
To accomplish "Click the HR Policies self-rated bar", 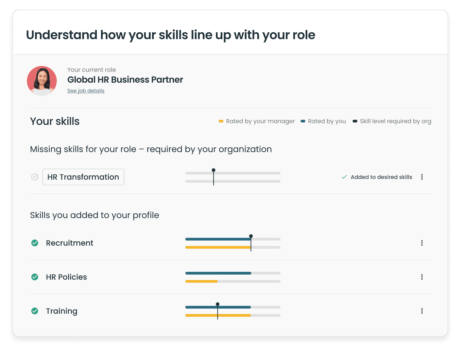I will pyautogui.click(x=218, y=273).
